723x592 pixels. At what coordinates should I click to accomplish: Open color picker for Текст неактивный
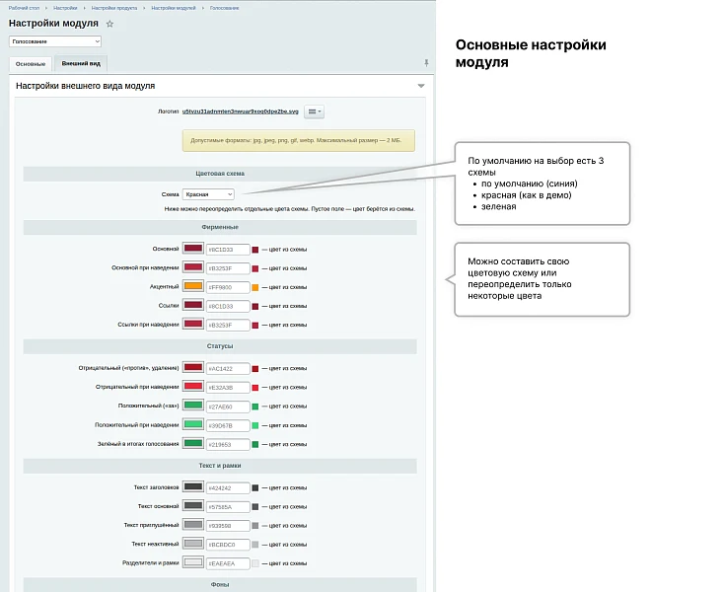coord(193,544)
